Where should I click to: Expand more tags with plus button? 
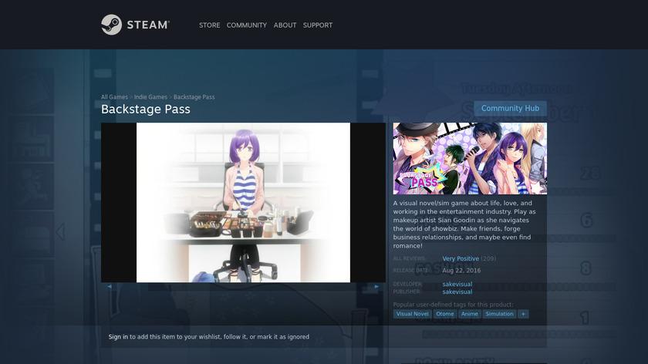pos(523,314)
